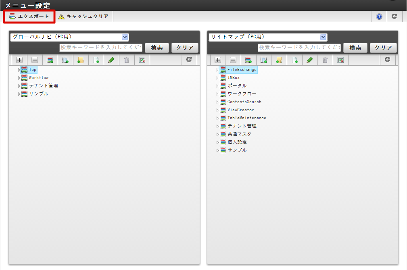Add a new folder via the folder-plus icon
The height and width of the screenshot is (270, 407).
coord(81,60)
